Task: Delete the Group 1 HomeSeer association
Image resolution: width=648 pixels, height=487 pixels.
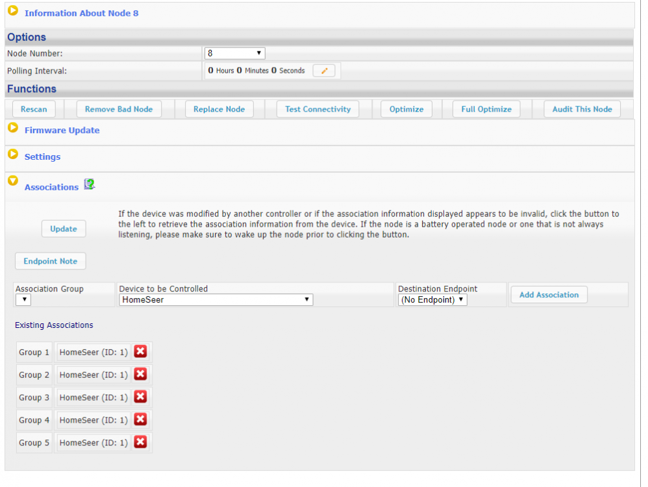Action: [140, 352]
